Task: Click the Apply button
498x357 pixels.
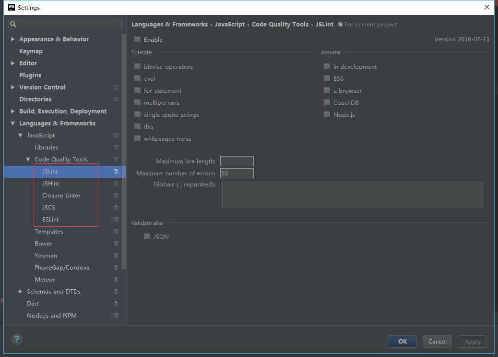Action: (472, 342)
